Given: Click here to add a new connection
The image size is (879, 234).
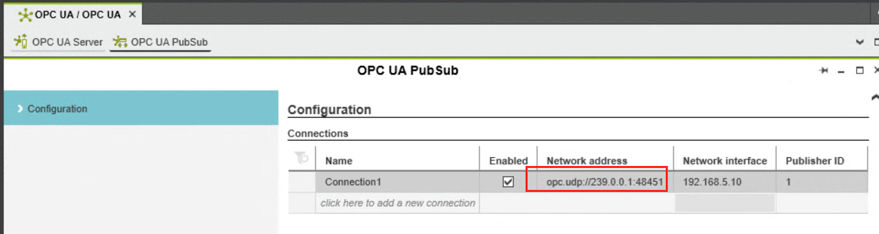Looking at the screenshot, I should coord(398,203).
